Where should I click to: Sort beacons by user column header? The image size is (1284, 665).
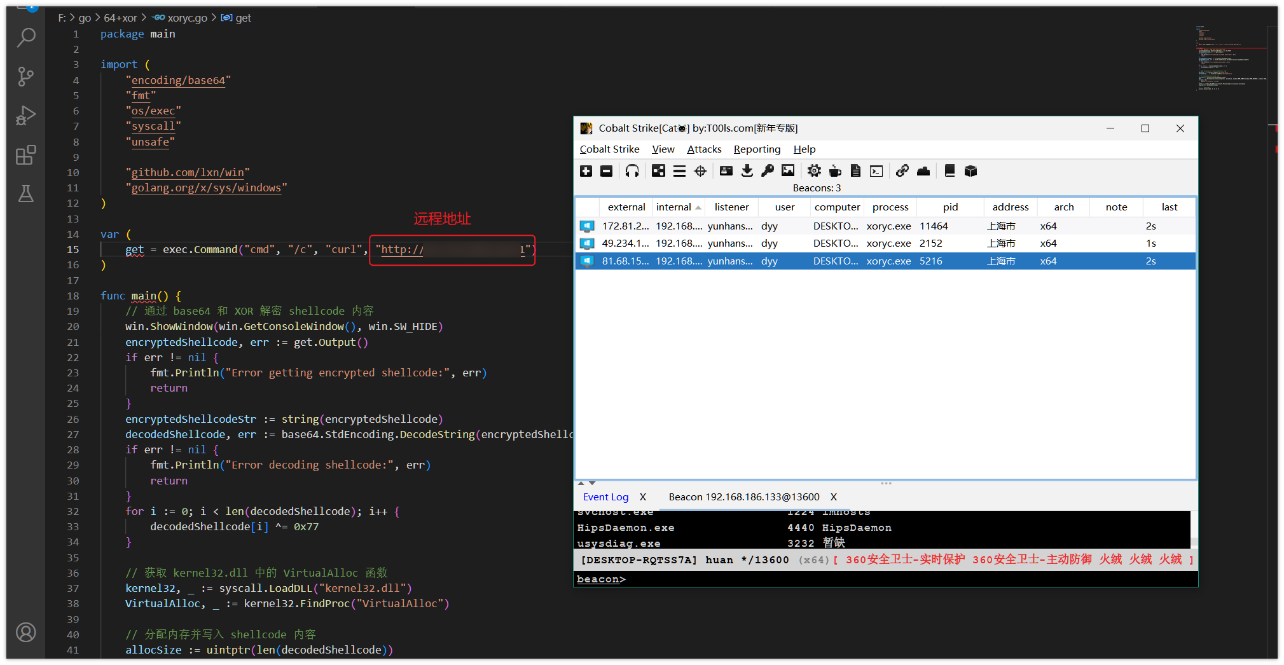tap(785, 207)
